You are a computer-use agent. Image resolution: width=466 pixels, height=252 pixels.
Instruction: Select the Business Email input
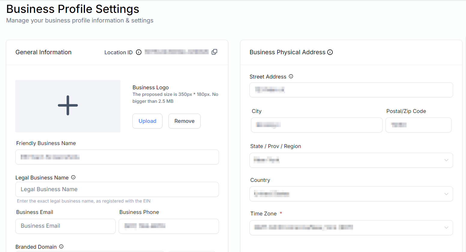click(65, 226)
